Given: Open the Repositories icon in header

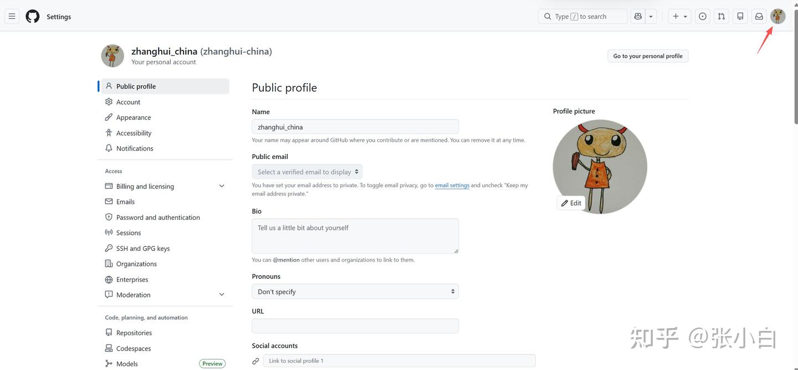Looking at the screenshot, I should pos(740,17).
